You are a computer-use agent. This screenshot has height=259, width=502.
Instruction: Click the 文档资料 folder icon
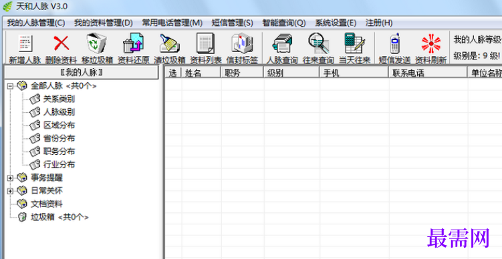coord(22,204)
